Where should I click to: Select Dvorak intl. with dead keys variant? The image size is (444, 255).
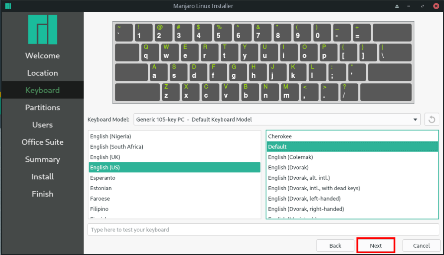(x=352, y=189)
